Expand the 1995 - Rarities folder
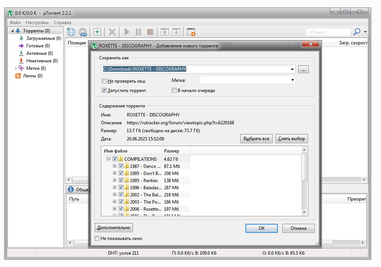381x267 pixels. point(114,181)
